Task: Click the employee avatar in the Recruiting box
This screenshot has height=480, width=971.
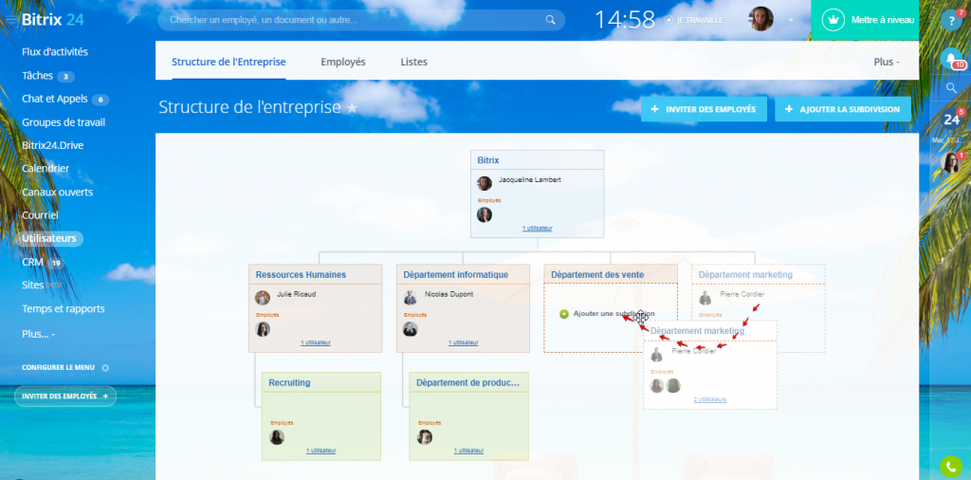Action: pos(277,437)
